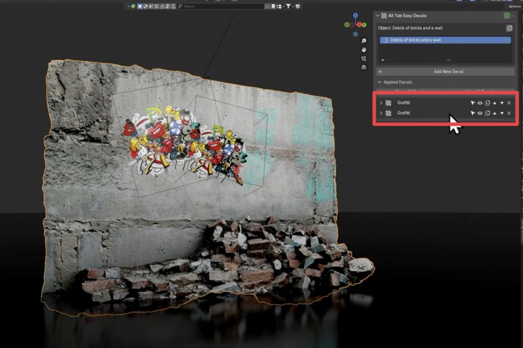Open the Options menu

click(514, 6)
